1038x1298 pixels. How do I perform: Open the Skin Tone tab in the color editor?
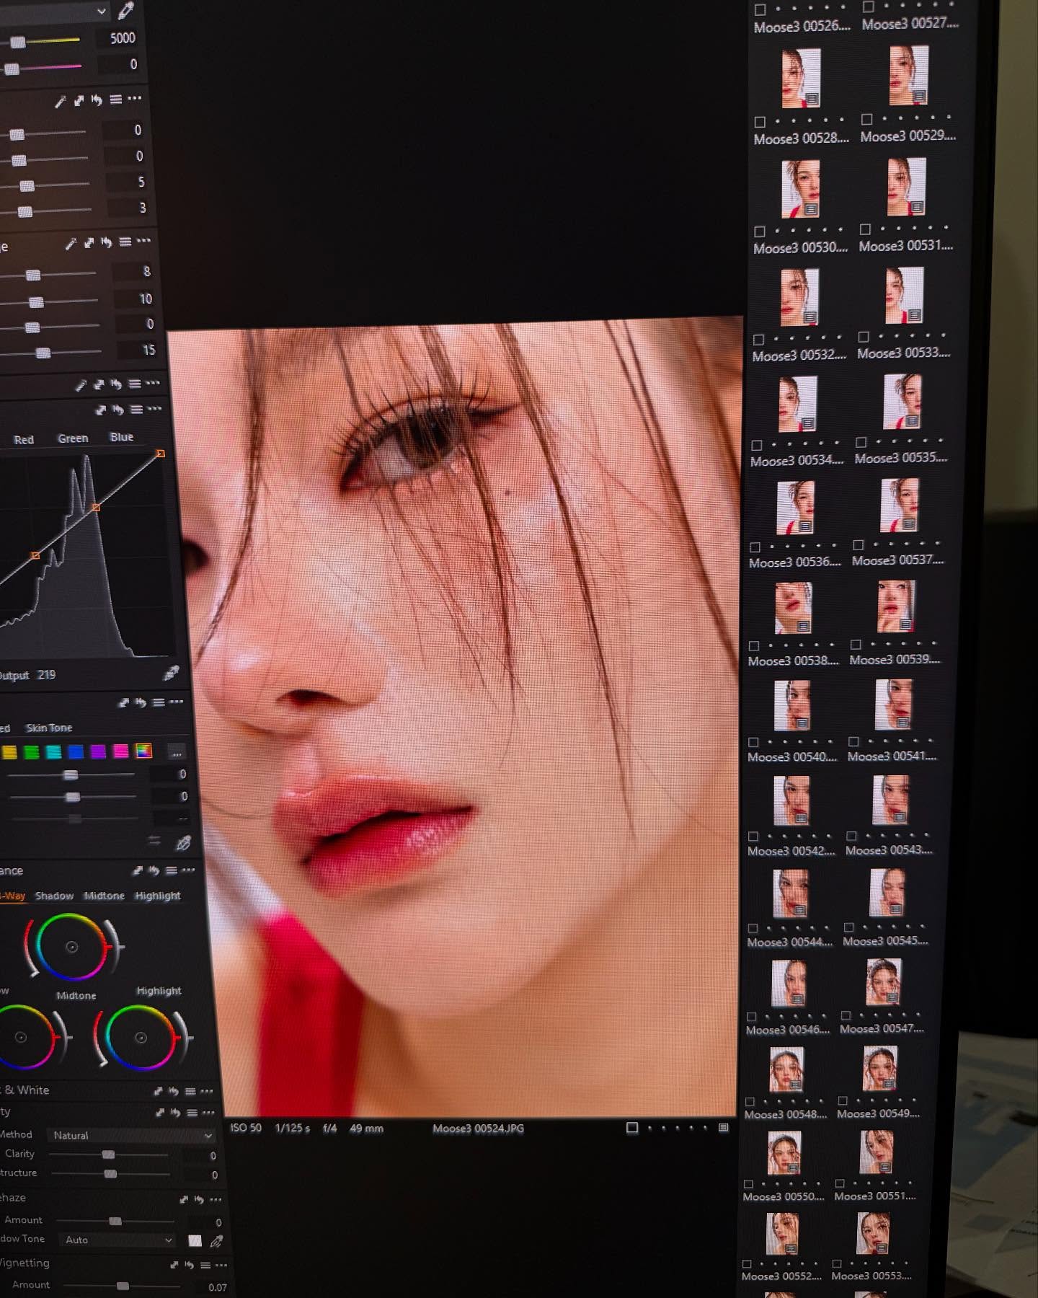coord(49,728)
